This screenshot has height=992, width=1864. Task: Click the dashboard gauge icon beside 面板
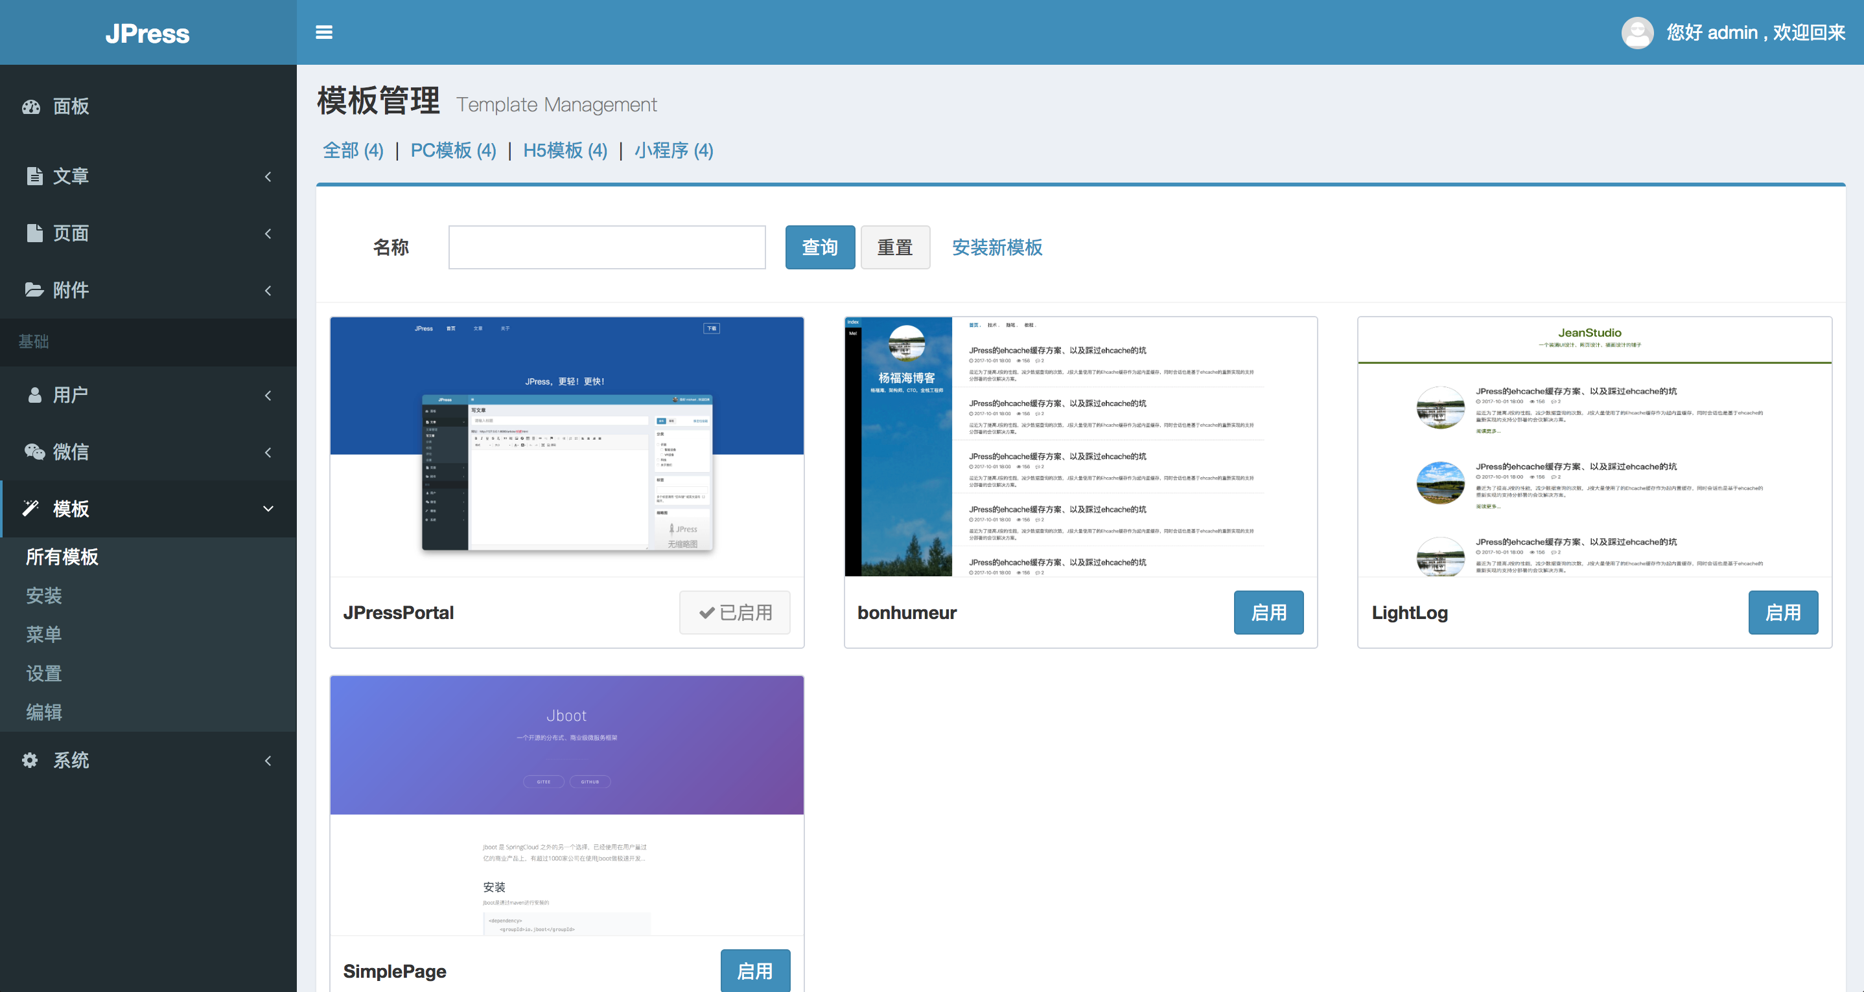coord(31,107)
